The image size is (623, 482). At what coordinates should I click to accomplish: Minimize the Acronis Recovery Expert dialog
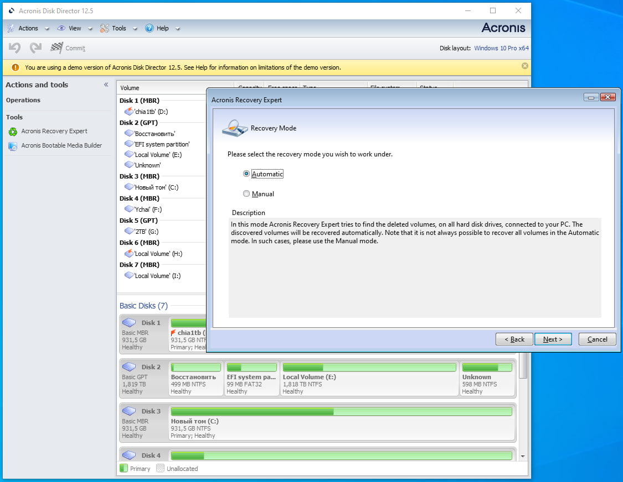[591, 97]
